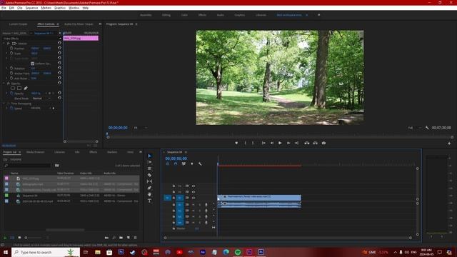Expand the Rotation property
The width and height of the screenshot is (457, 257).
click(6, 69)
